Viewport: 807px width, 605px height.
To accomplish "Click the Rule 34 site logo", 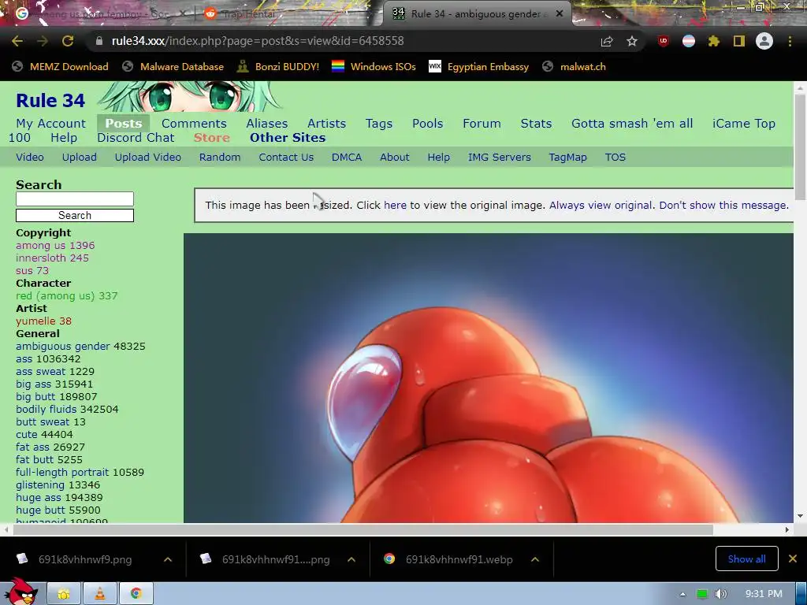I will point(50,101).
